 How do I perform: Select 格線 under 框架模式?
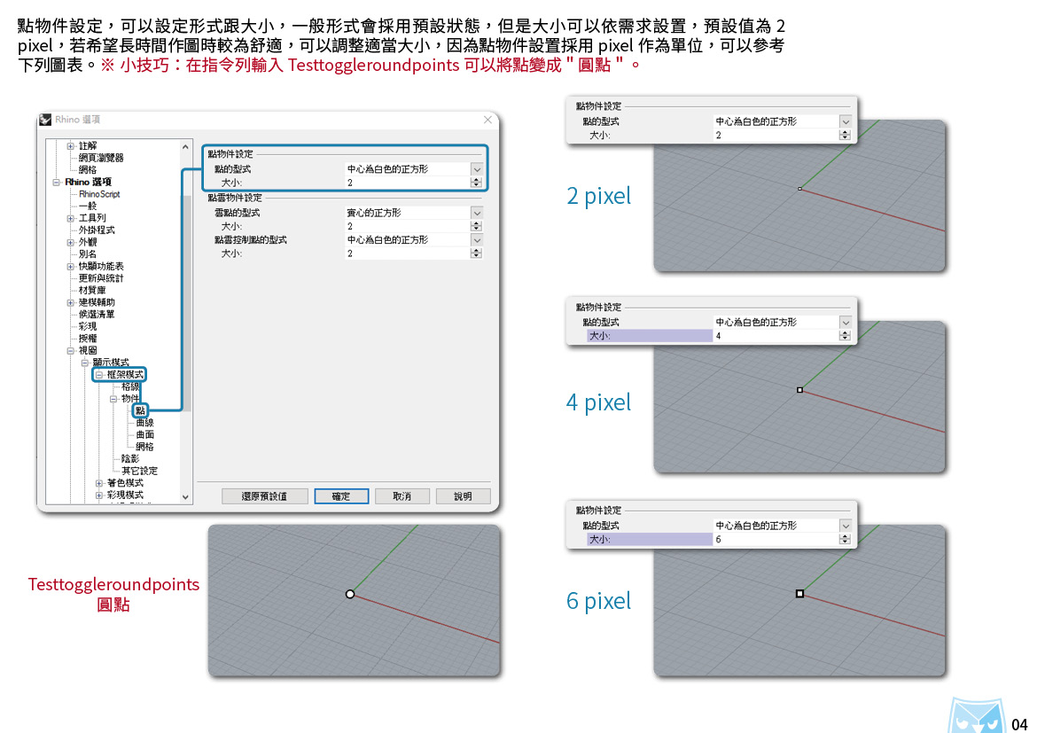[130, 386]
